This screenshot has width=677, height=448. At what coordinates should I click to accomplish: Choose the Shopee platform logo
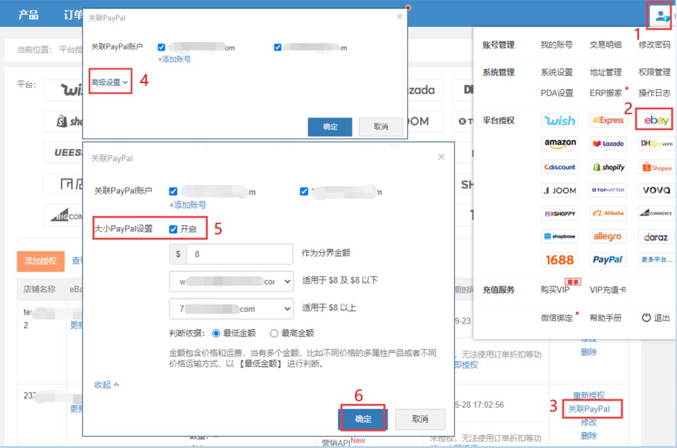tap(657, 167)
